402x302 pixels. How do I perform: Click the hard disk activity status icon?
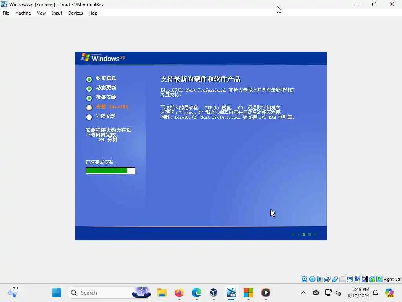(304, 279)
